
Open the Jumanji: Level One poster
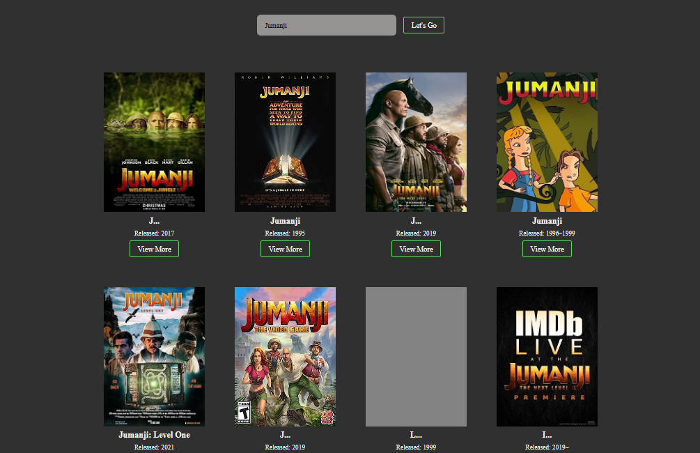154,356
